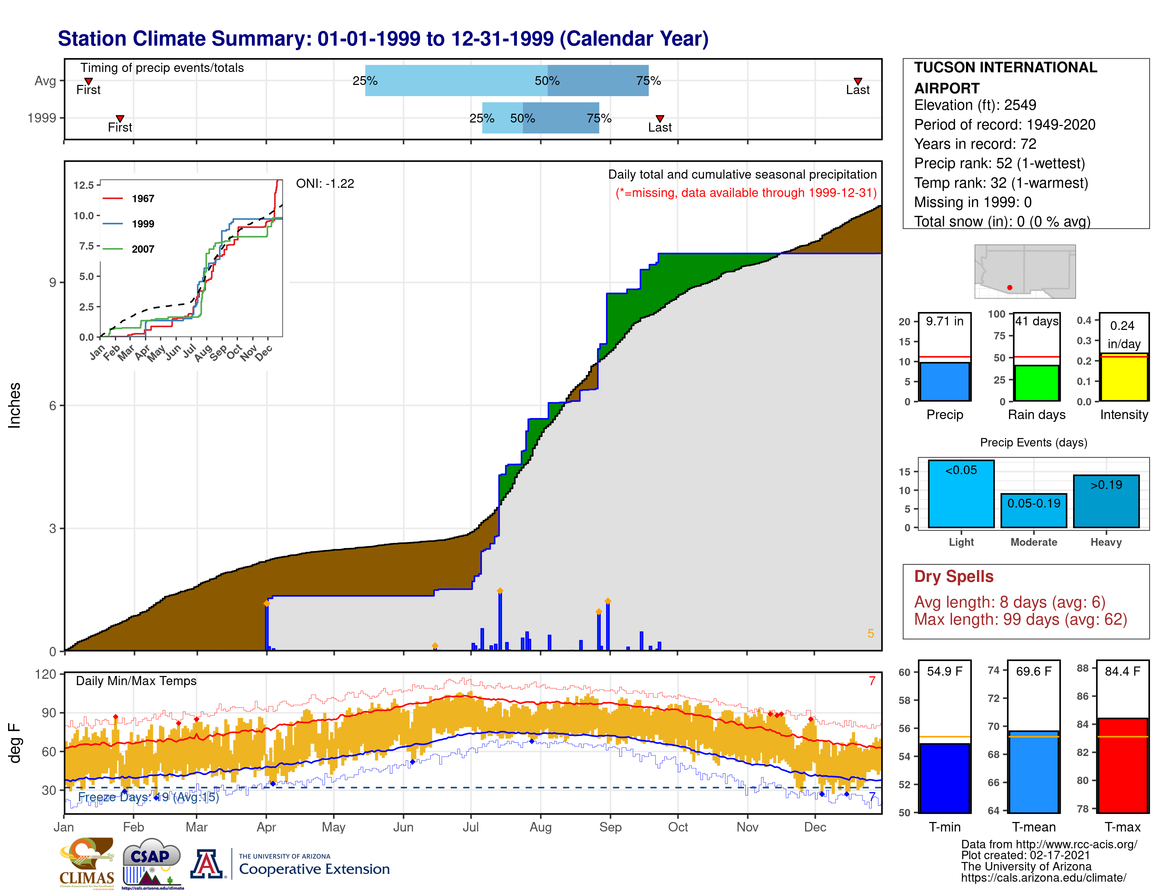Click the rcc-acis.org data source link

1049,844
